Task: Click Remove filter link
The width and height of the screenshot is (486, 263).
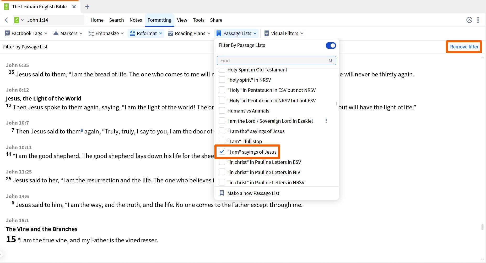Action: point(464,47)
